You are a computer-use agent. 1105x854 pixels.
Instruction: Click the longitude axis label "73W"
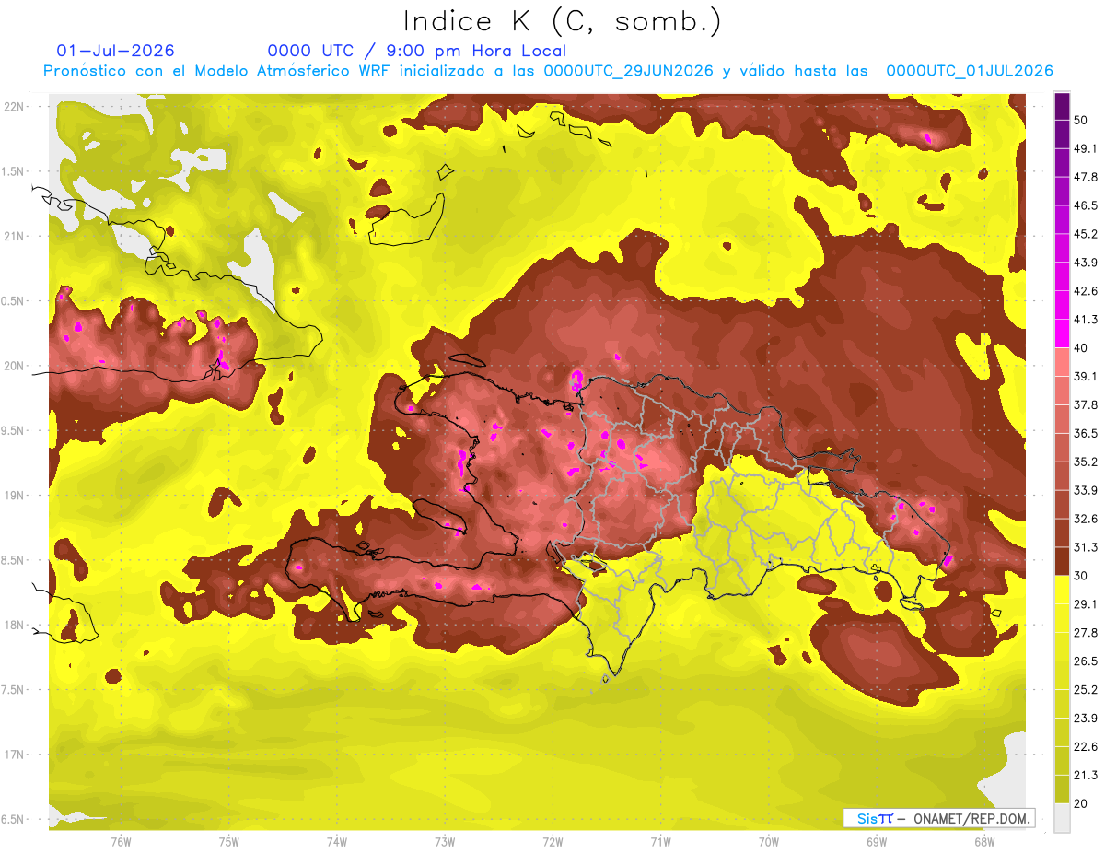click(445, 842)
